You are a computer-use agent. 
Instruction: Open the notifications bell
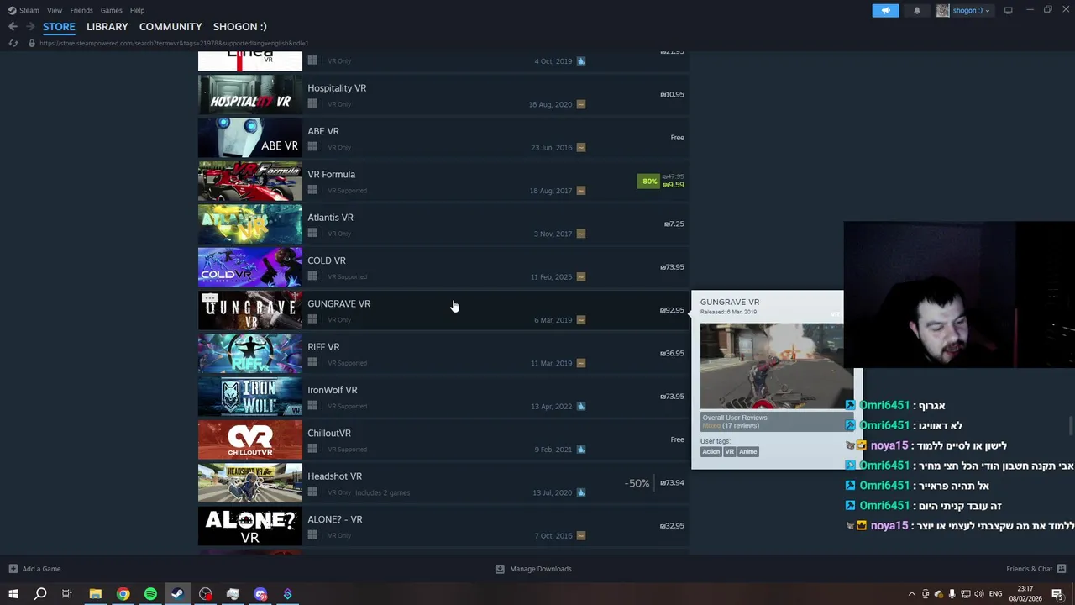click(x=916, y=10)
